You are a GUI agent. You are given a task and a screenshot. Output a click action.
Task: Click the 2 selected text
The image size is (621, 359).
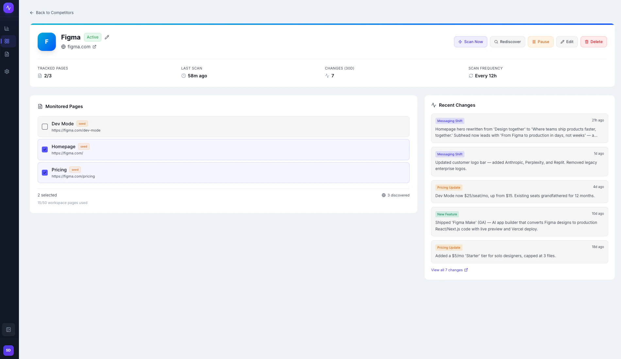47,195
